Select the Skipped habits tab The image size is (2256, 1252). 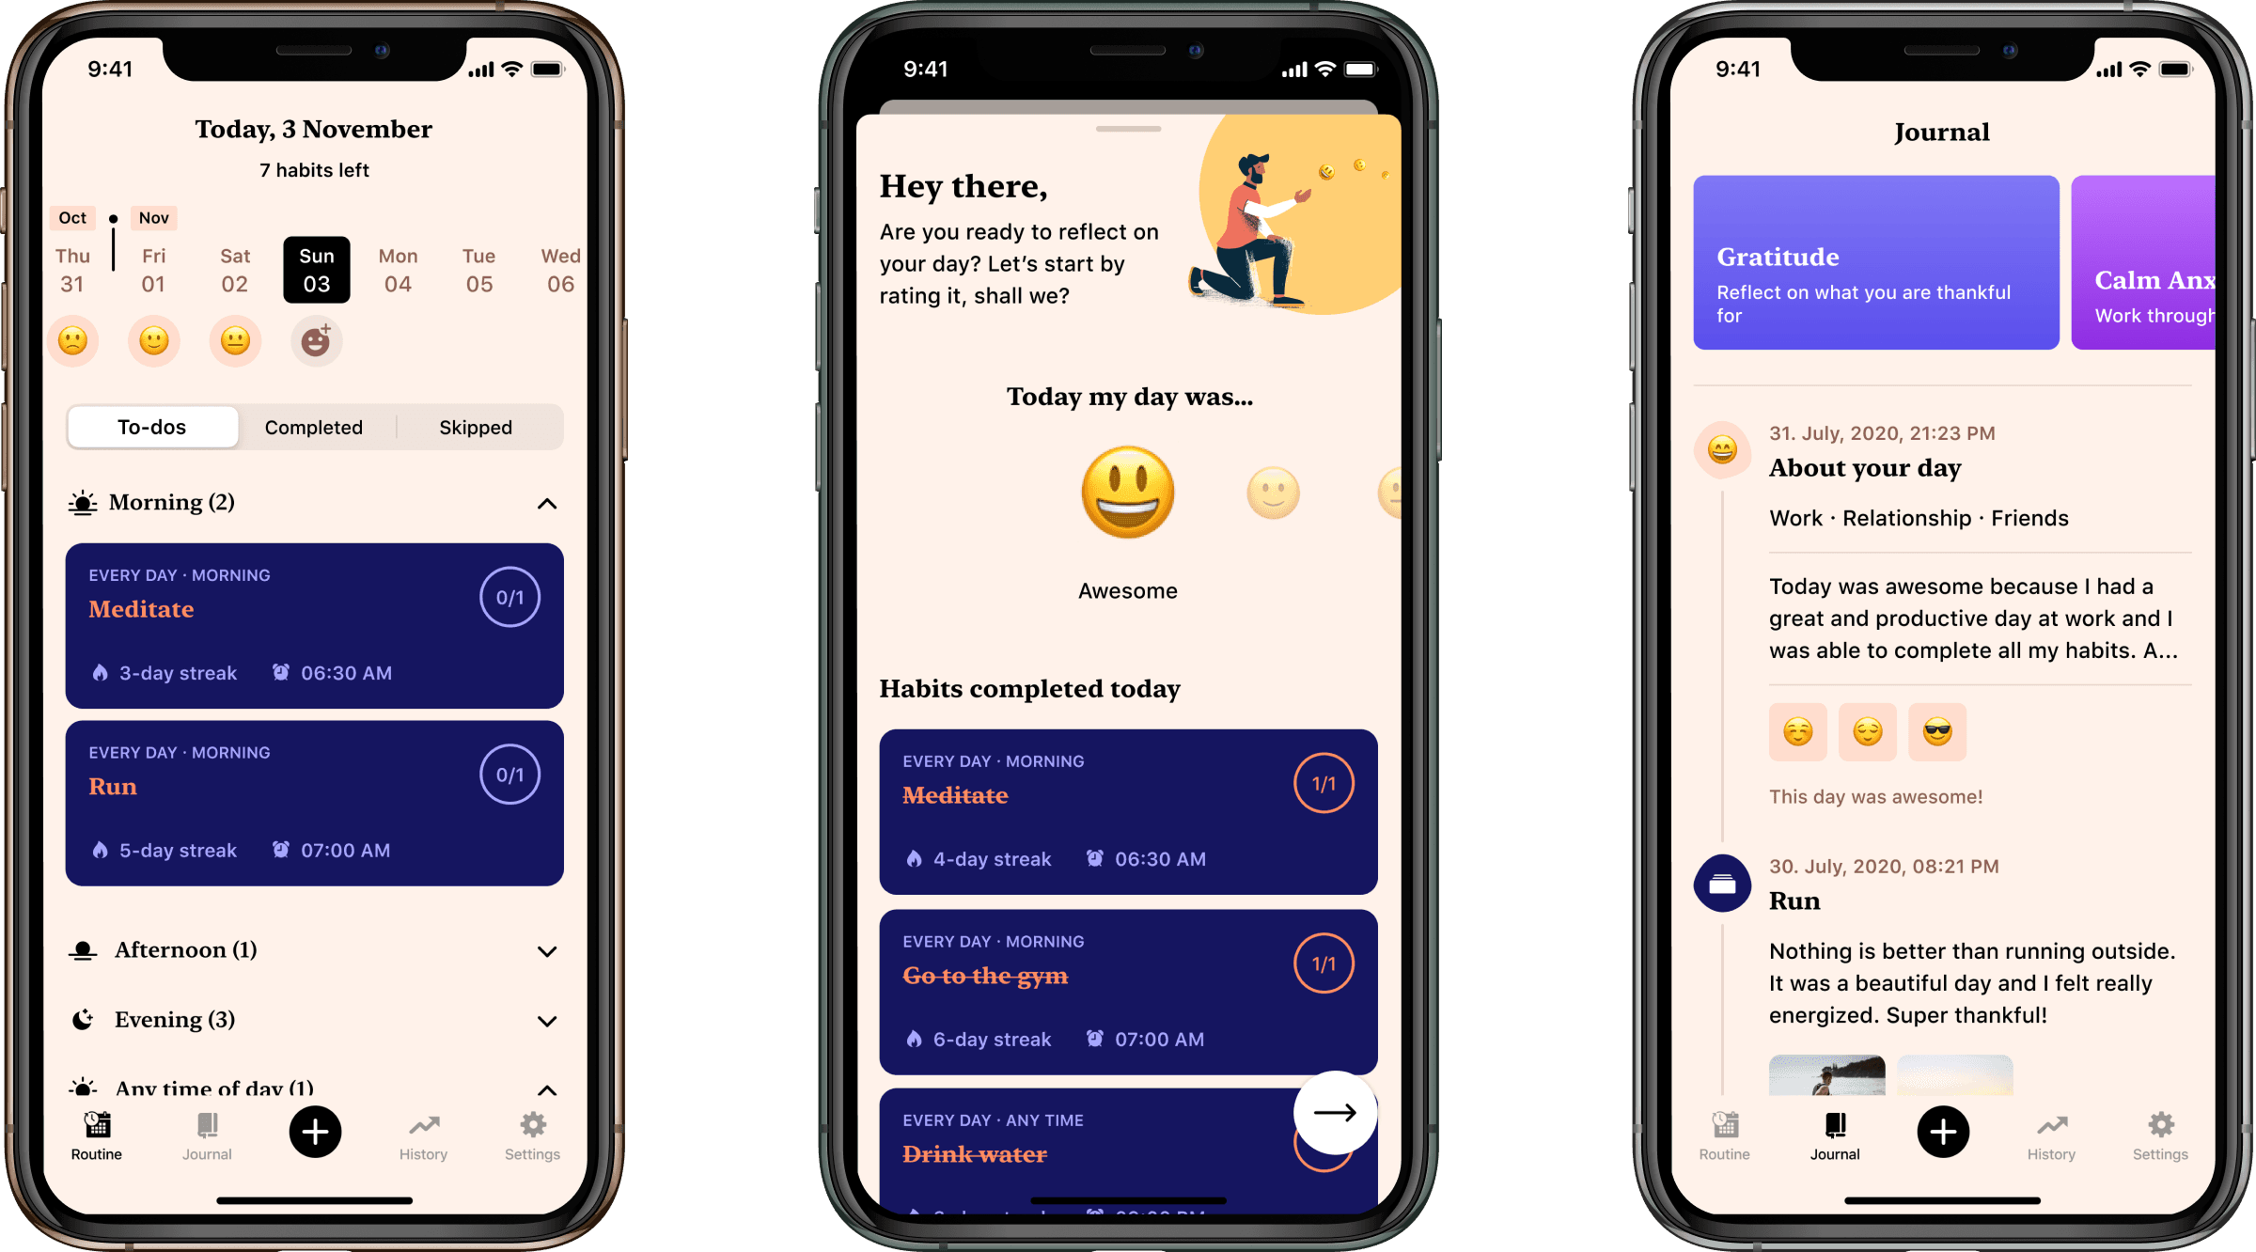click(x=478, y=427)
